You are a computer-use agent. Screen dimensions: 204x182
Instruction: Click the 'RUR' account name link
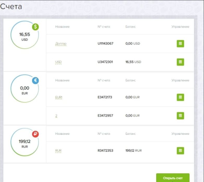(x=58, y=151)
